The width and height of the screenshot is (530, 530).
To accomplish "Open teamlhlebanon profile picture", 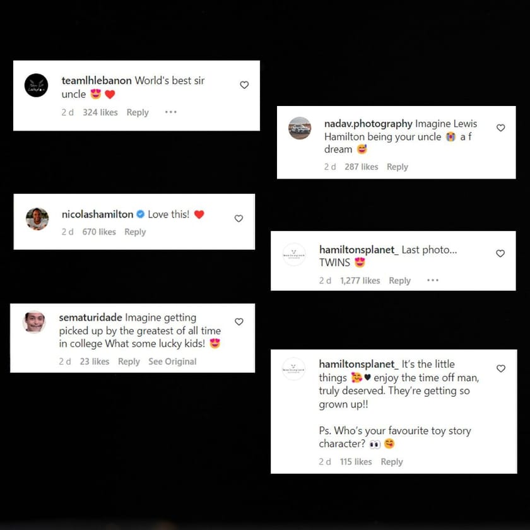I will pos(36,85).
